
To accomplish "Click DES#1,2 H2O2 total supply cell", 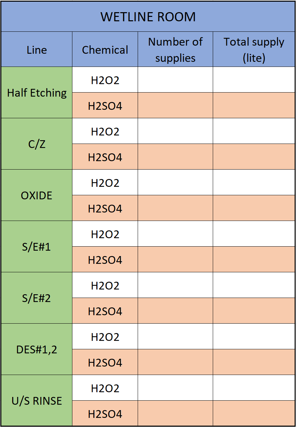I will [254, 336].
